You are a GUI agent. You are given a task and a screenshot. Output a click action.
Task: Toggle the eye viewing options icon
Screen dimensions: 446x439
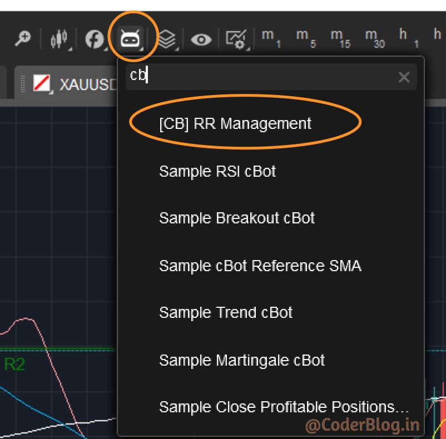(201, 39)
